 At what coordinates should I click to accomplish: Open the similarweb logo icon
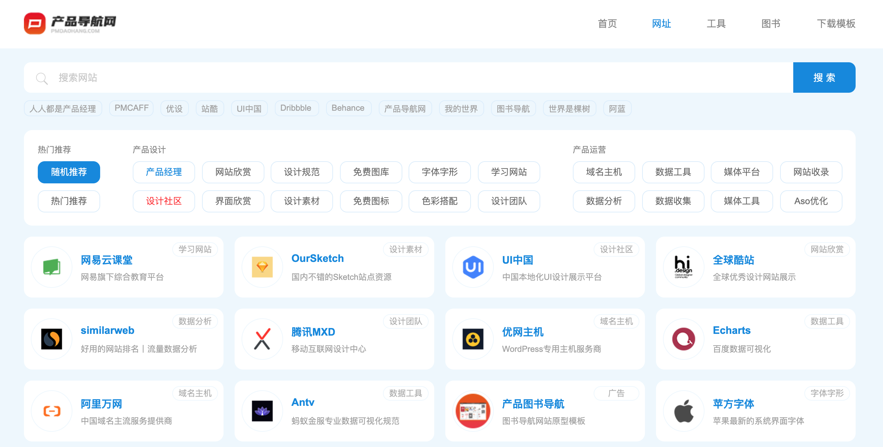[x=52, y=339]
